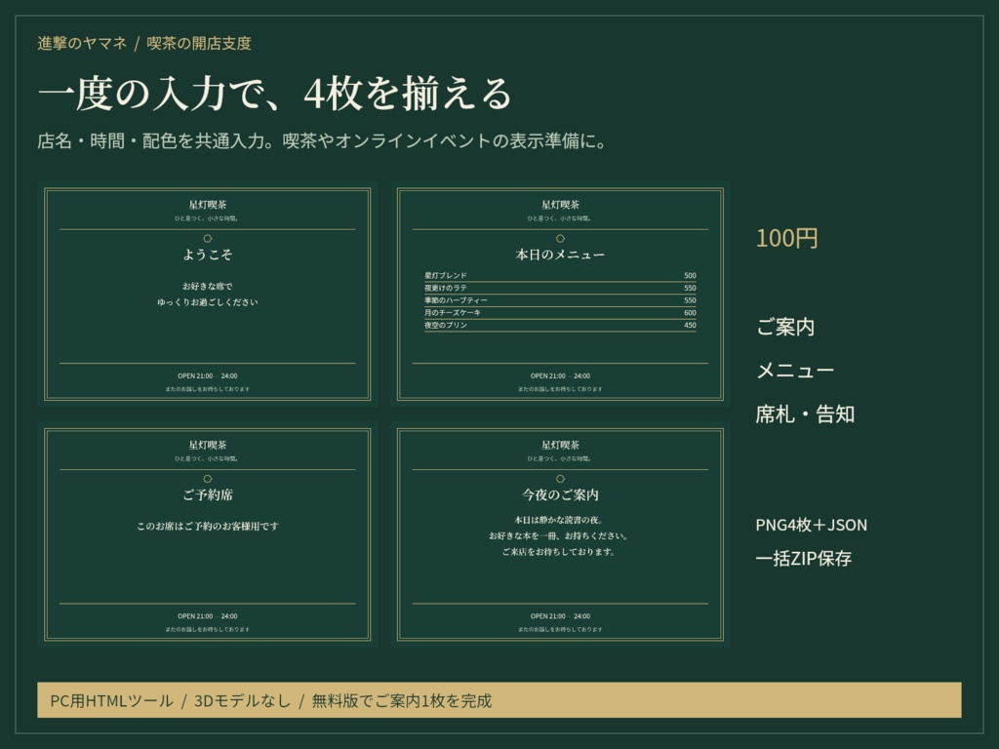
Task: Click the circle ornament above 本日のメニュー
Action: [x=560, y=238]
